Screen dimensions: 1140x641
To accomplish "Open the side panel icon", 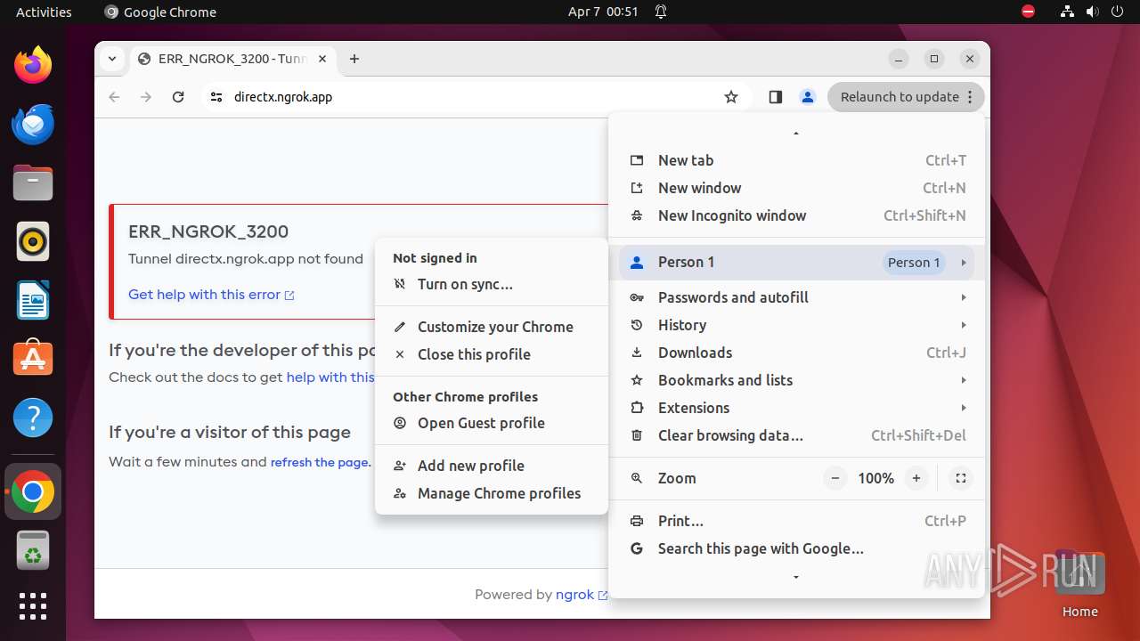I will [775, 97].
